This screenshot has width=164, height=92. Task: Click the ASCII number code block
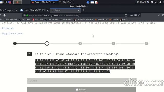tap(85, 66)
